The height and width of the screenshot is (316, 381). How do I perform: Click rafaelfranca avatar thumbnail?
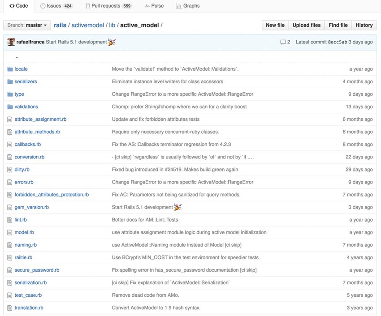[x=11, y=42]
